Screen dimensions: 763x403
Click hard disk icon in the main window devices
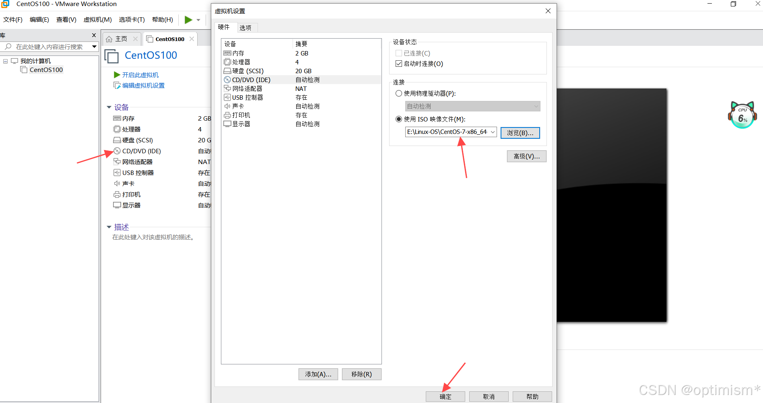117,140
